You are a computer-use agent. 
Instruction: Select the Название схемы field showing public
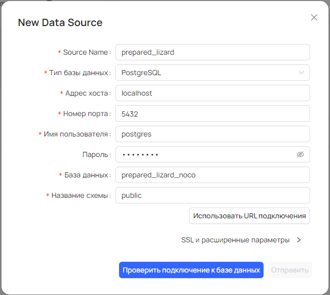213,195
